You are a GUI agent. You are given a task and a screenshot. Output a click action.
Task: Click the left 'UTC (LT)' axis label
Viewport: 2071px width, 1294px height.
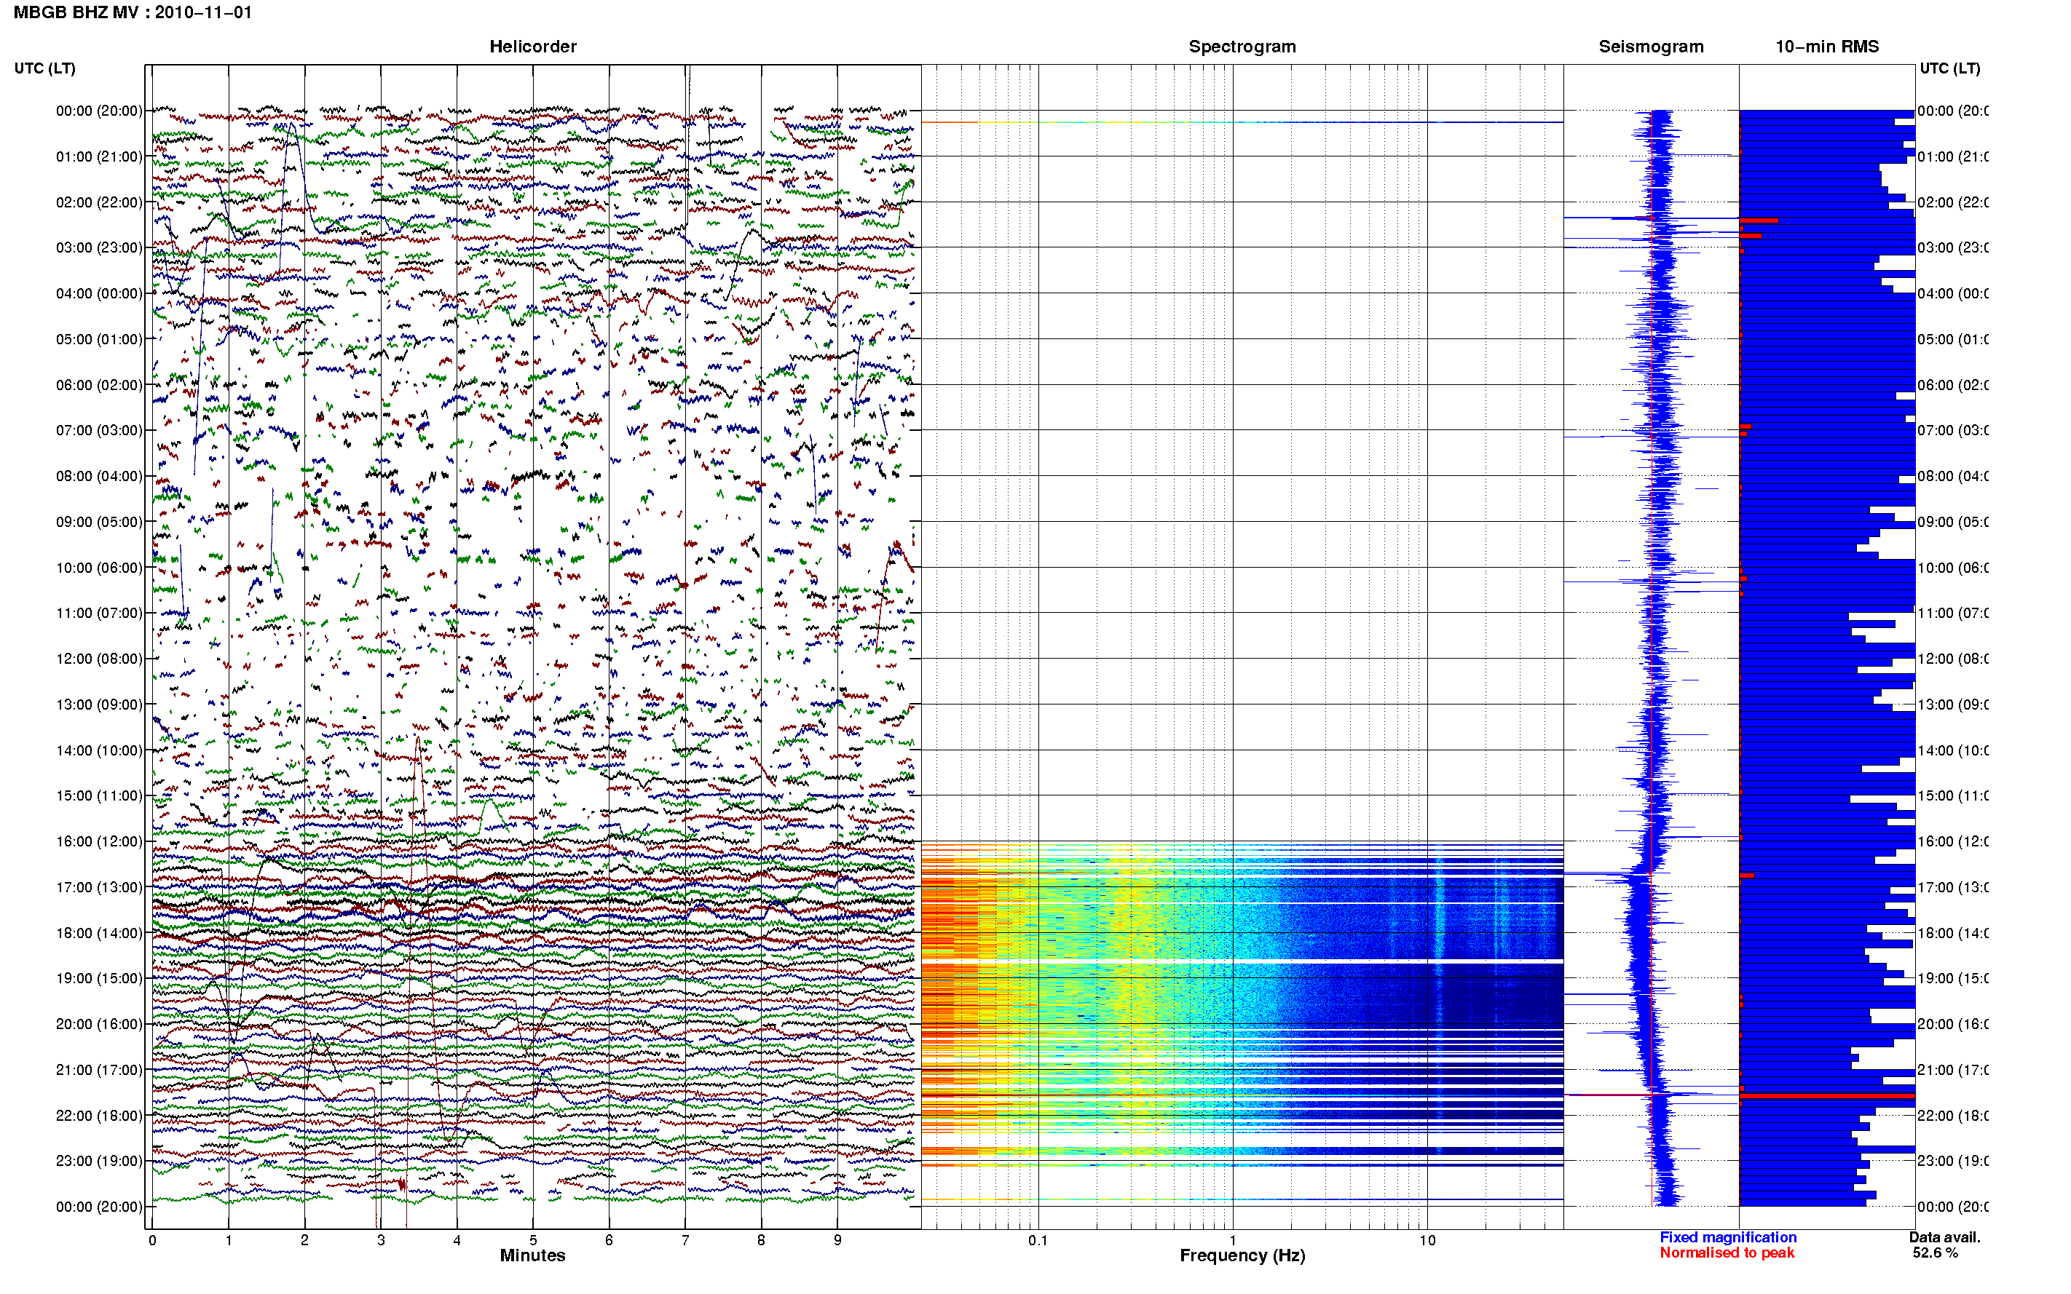[x=44, y=68]
